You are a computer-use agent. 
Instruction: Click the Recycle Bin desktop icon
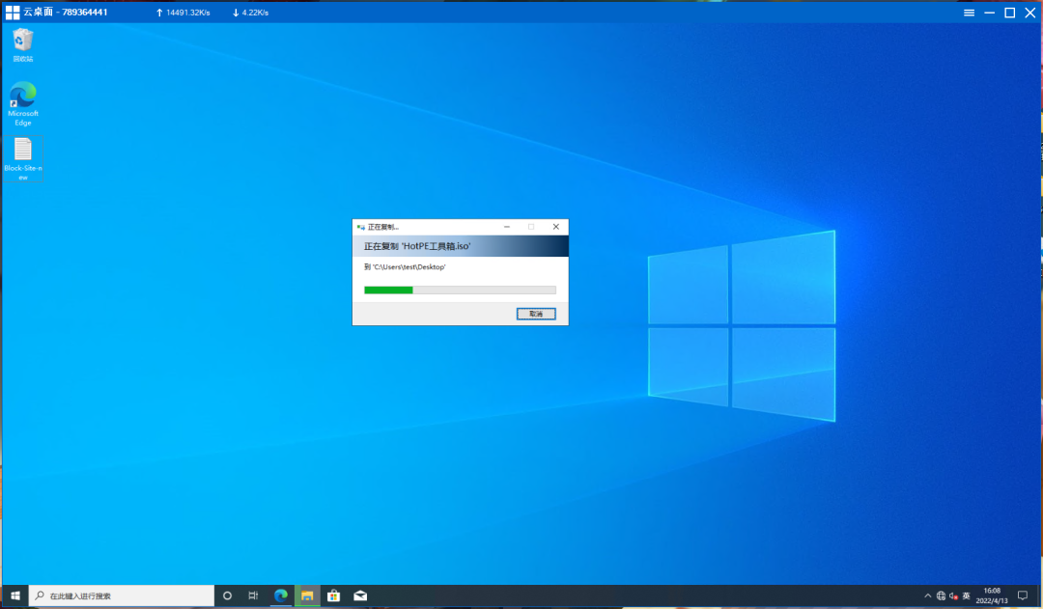[x=23, y=41]
